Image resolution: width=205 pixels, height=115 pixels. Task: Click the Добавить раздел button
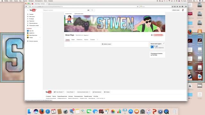click(106, 44)
